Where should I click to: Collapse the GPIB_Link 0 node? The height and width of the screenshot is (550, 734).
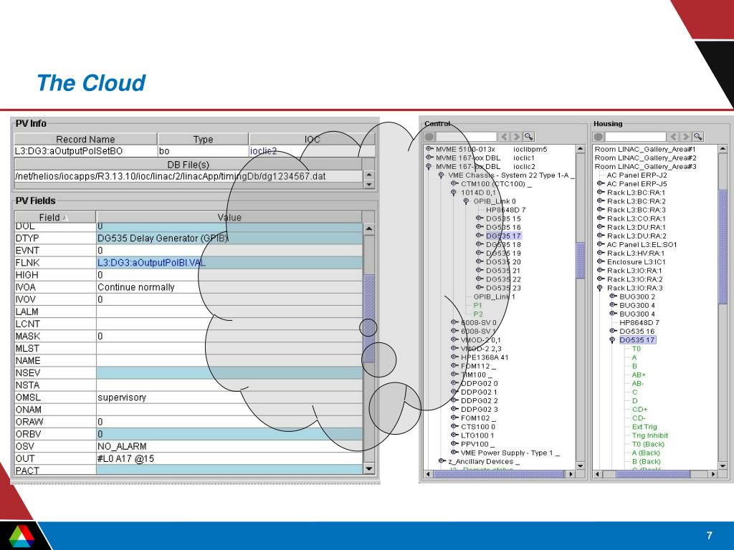[x=466, y=201]
